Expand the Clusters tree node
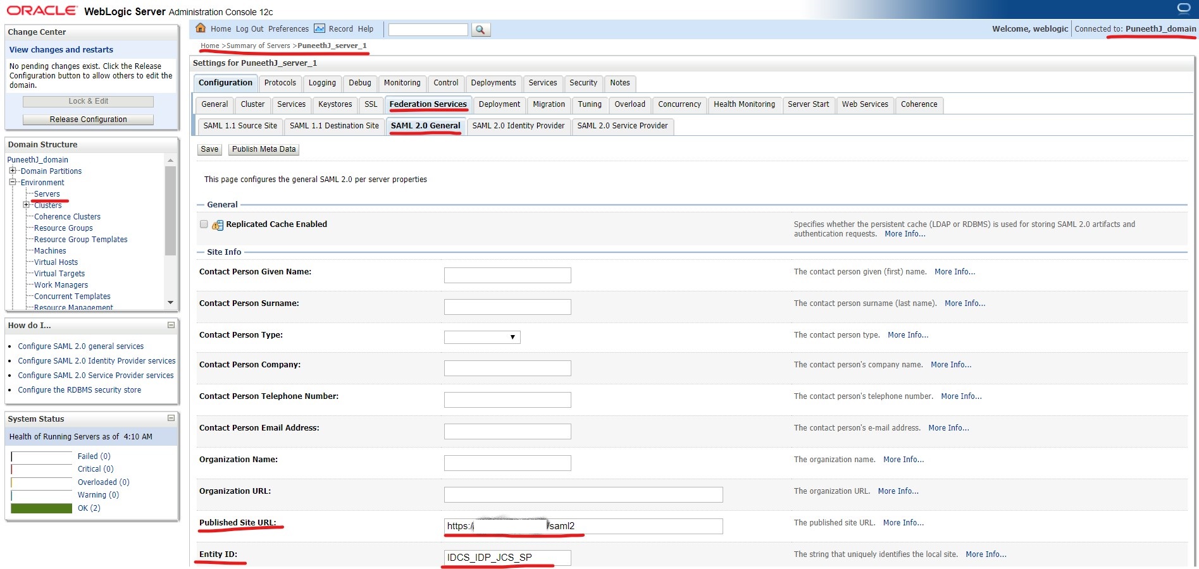 point(27,205)
